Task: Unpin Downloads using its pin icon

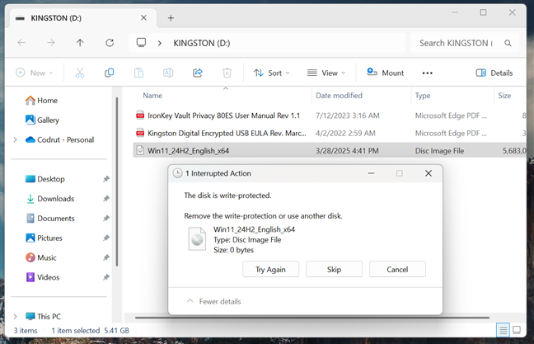Action: click(x=106, y=199)
